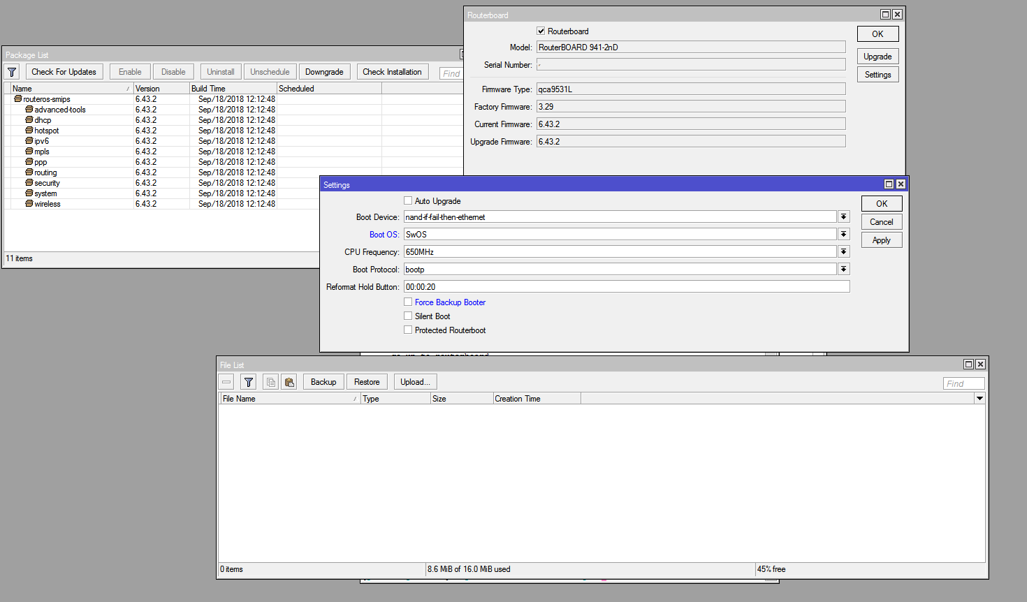The image size is (1027, 602).
Task: Untick the Routerboard checkbox
Action: 541,31
